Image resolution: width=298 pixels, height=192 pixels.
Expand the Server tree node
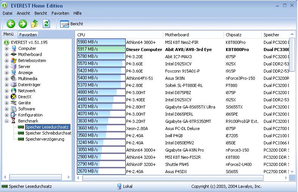[x=7, y=67]
